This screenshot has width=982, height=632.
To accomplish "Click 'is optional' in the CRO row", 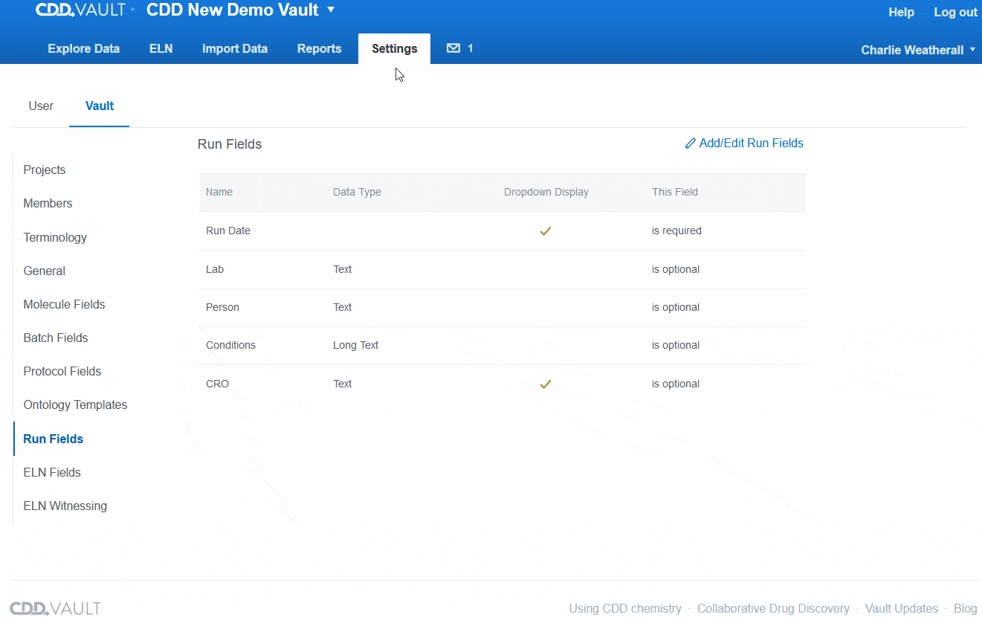I will (x=676, y=384).
